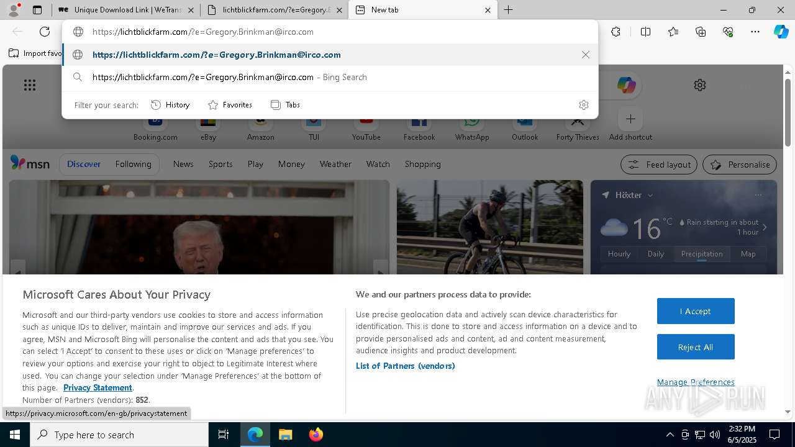The height and width of the screenshot is (447, 795).
Task: Open the tab actions menu icon
Action: click(x=37, y=10)
